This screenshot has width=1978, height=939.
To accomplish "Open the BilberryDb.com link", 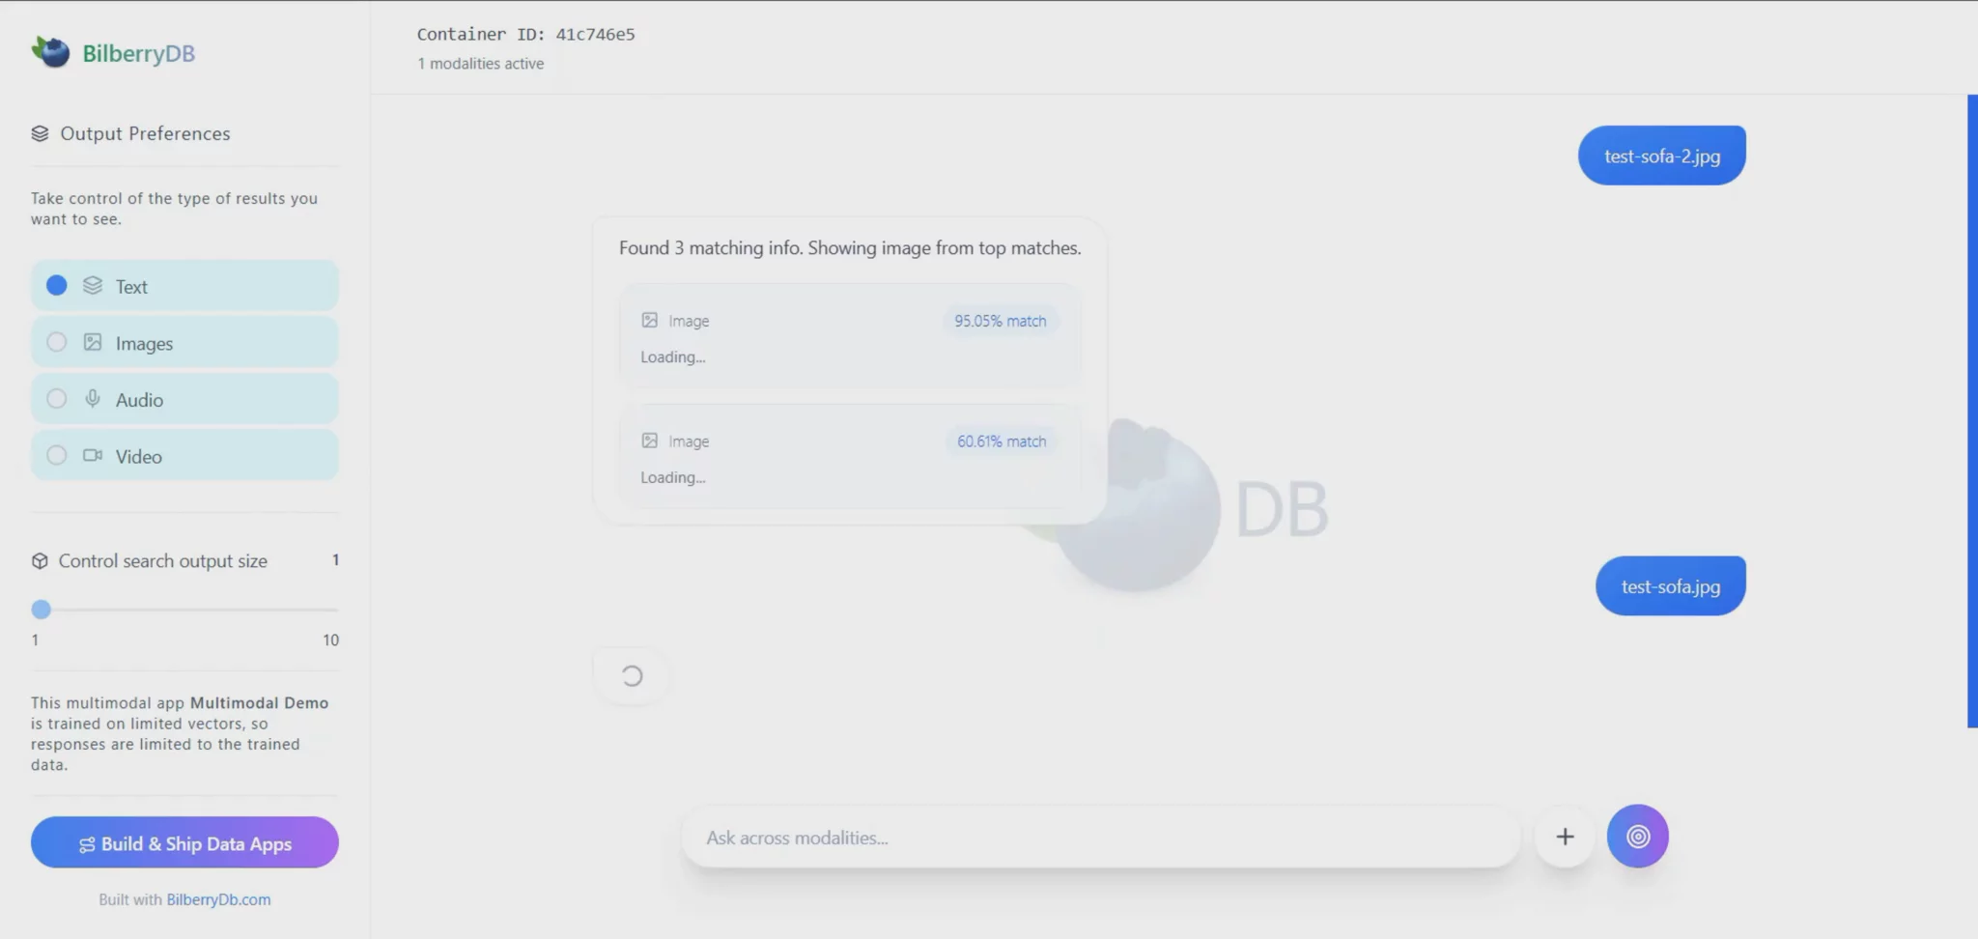I will point(218,899).
